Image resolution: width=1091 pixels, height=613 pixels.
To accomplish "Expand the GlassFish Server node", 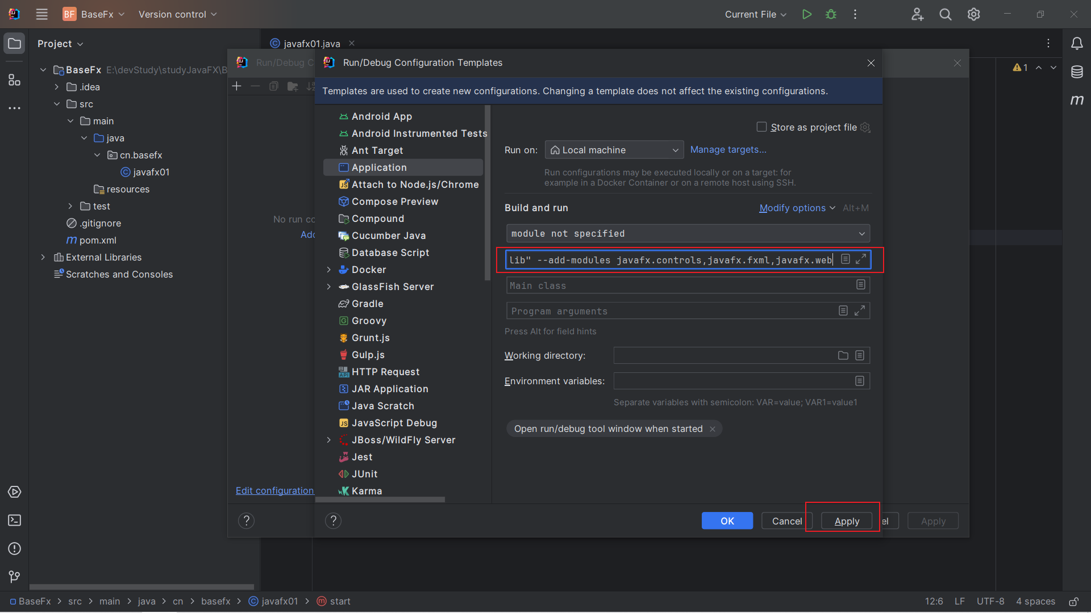I will pos(329,287).
